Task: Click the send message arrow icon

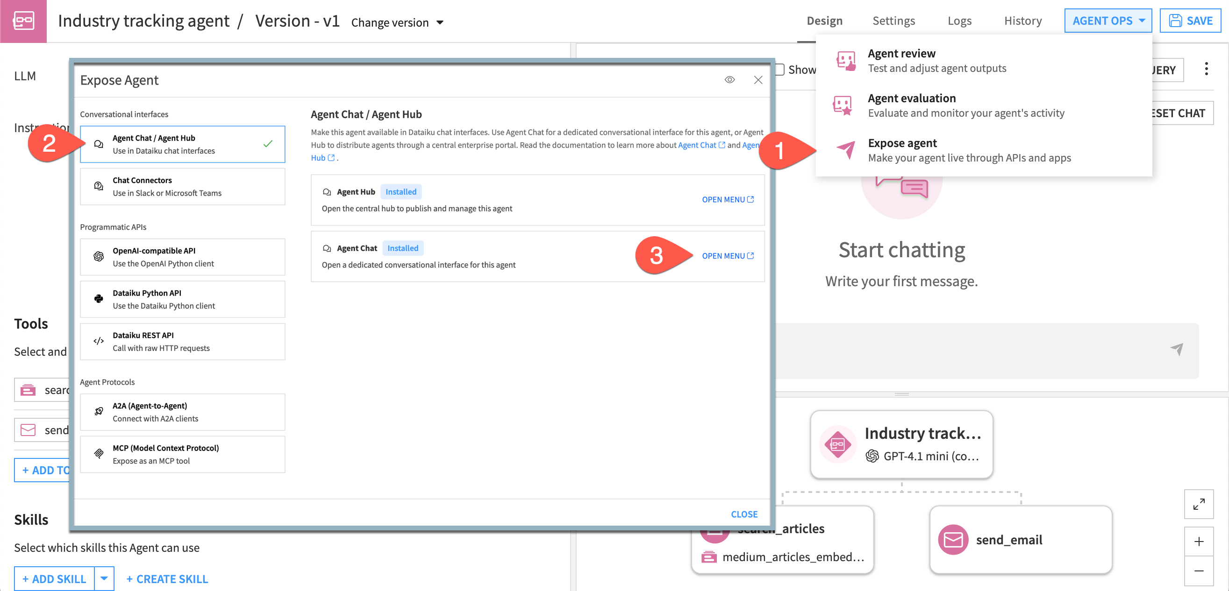Action: coord(1177,349)
